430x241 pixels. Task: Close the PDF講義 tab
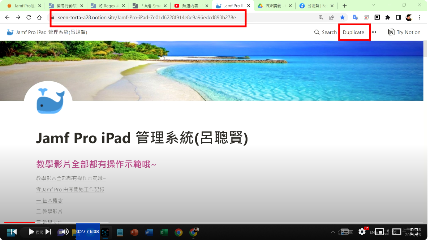[x=290, y=6]
